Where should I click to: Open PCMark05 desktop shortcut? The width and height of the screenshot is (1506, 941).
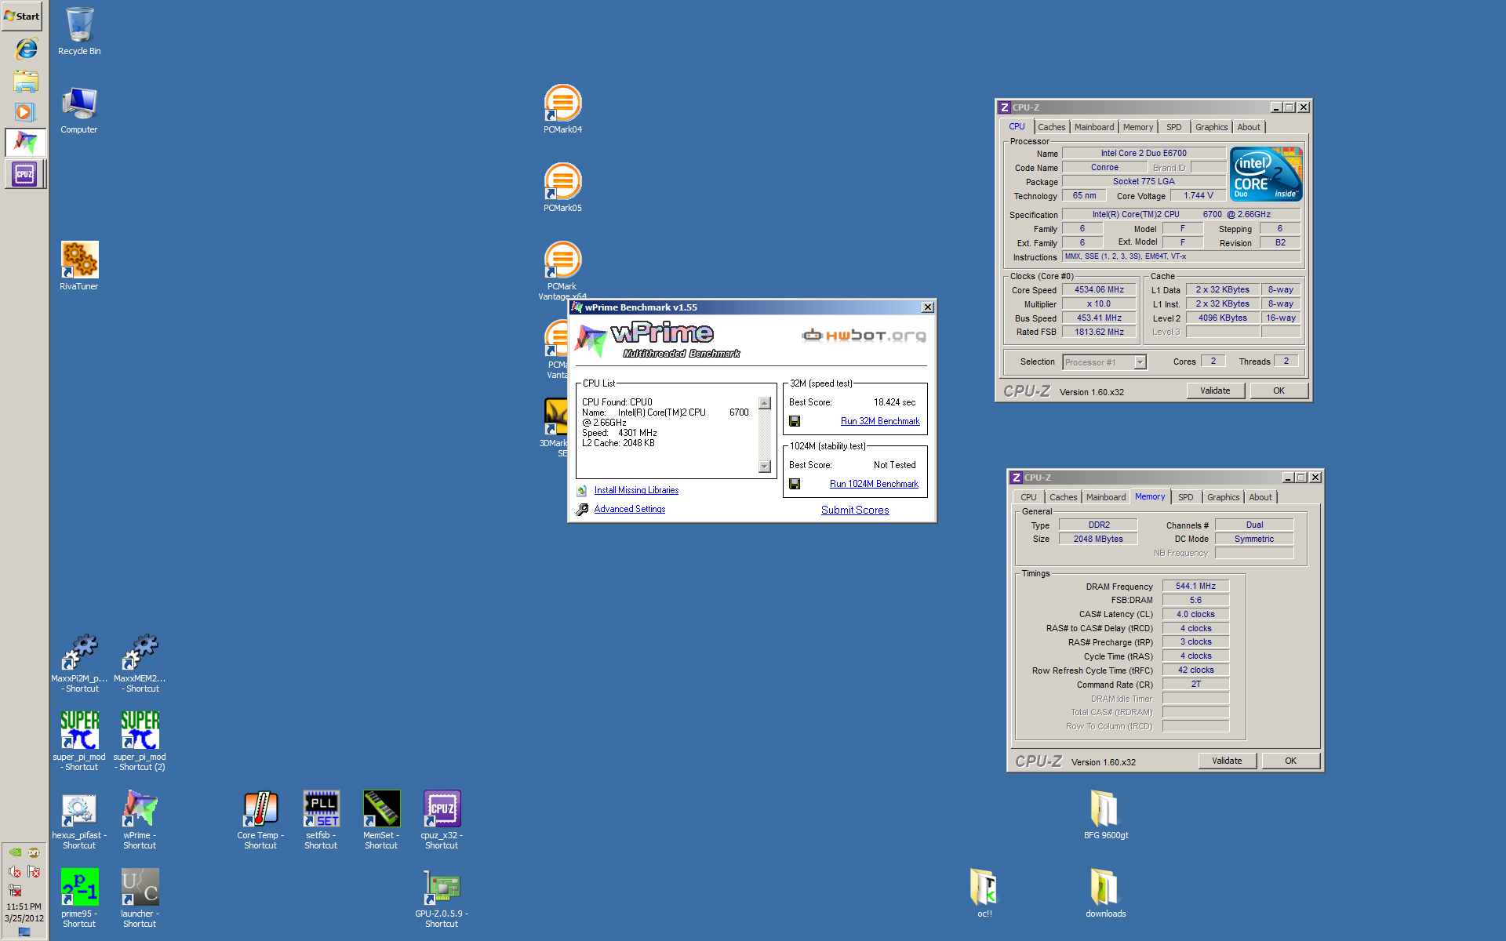tap(562, 187)
